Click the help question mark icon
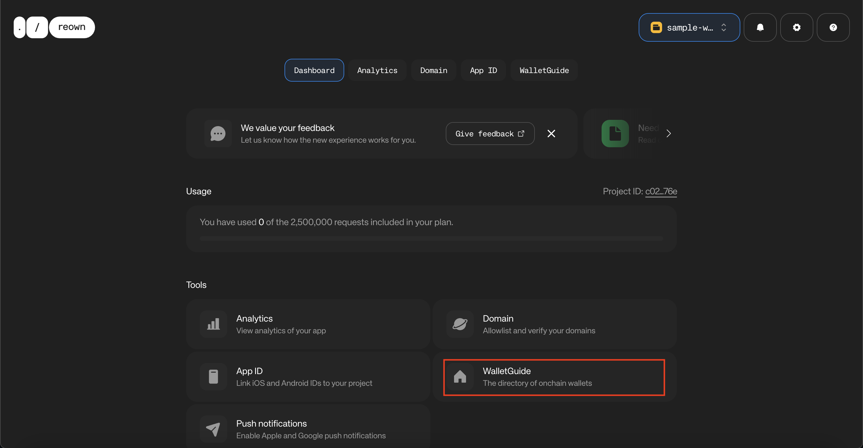This screenshot has width=863, height=448. point(833,27)
